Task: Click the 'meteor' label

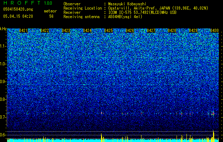Action: pos(50,11)
